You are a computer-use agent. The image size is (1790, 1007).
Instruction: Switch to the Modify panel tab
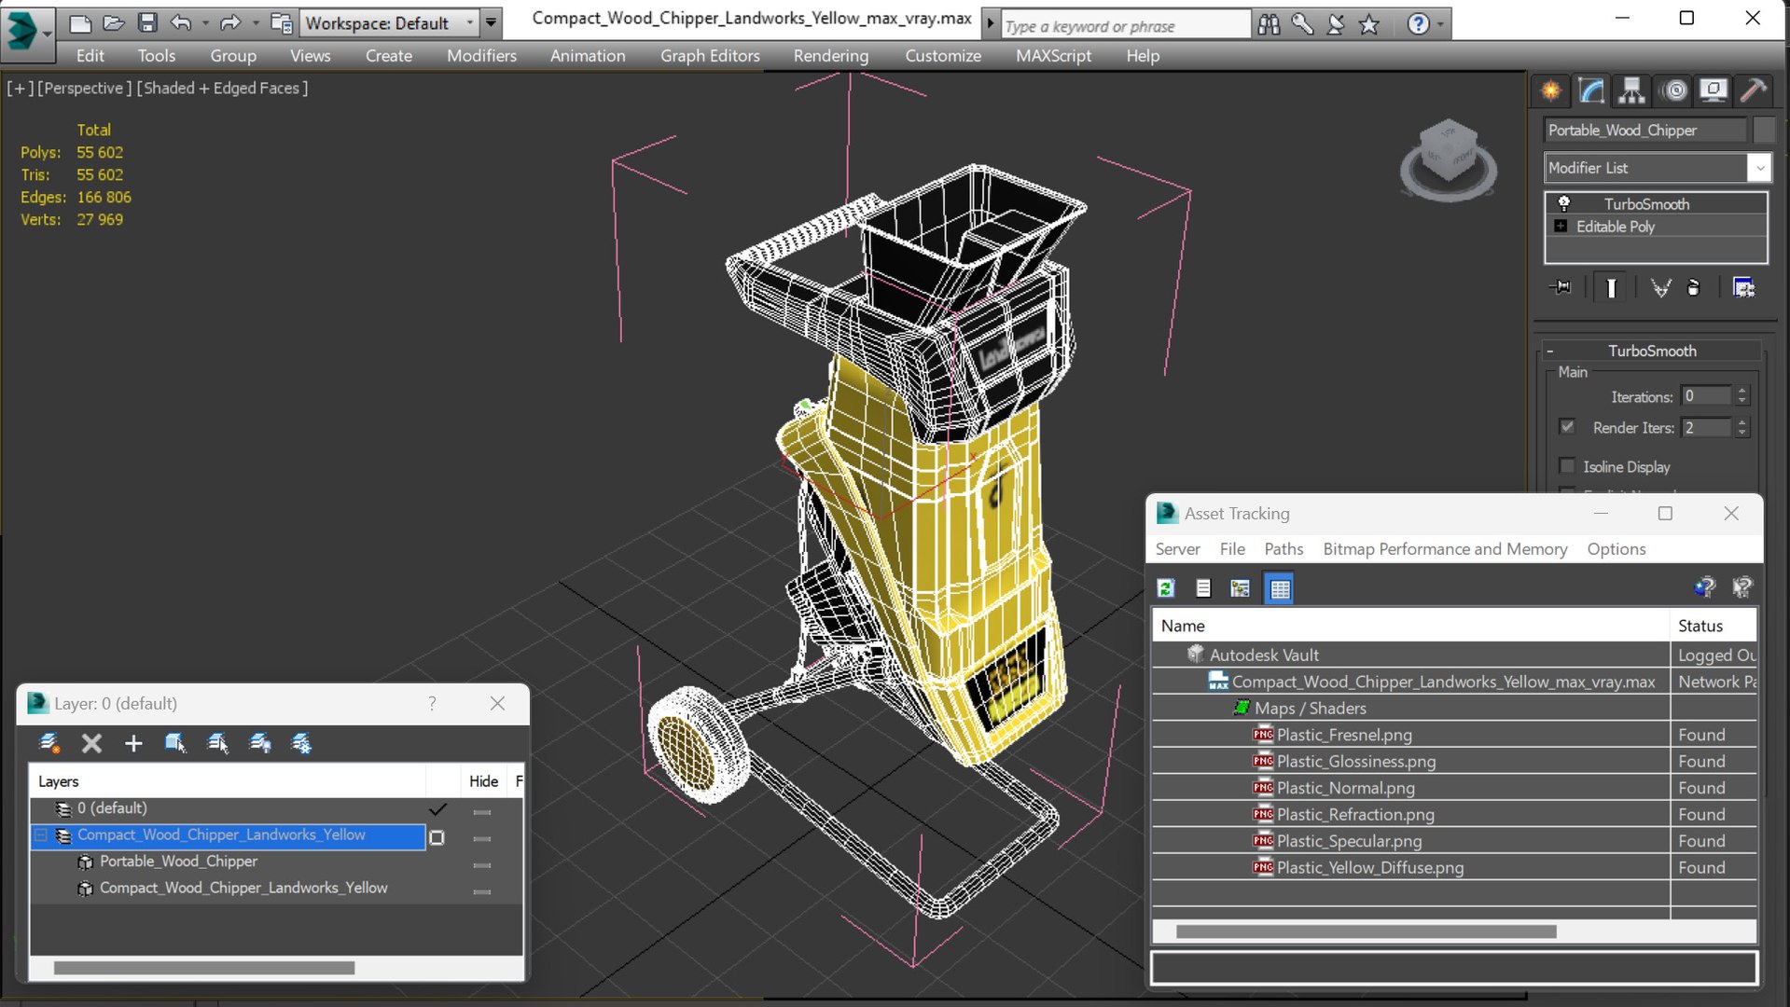1591,90
